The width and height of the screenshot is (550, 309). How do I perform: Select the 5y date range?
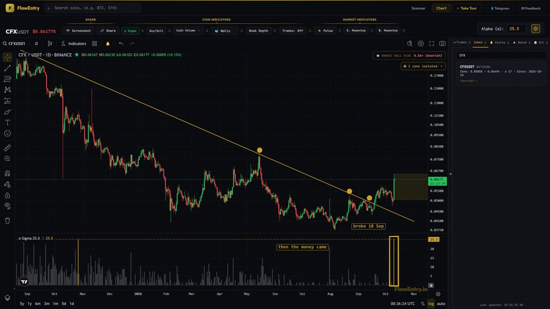(22, 304)
